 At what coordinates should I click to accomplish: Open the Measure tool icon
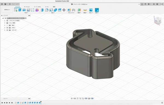(85, 10)
